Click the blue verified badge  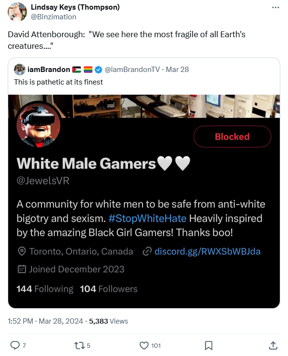(x=98, y=70)
